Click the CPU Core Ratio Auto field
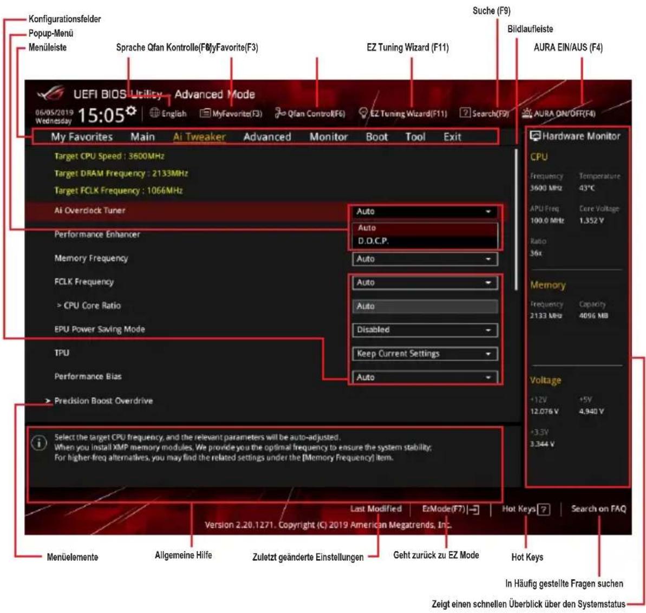The height and width of the screenshot is (613, 646). (425, 306)
